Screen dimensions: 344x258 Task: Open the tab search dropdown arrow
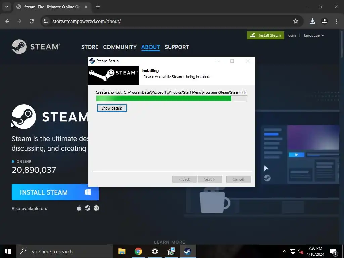(7, 7)
